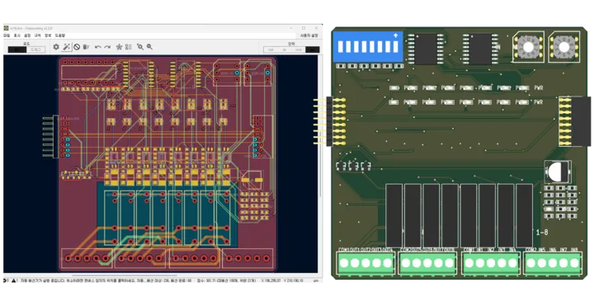
Task: Click the warning triangle in the status bar
Action: 14,280
